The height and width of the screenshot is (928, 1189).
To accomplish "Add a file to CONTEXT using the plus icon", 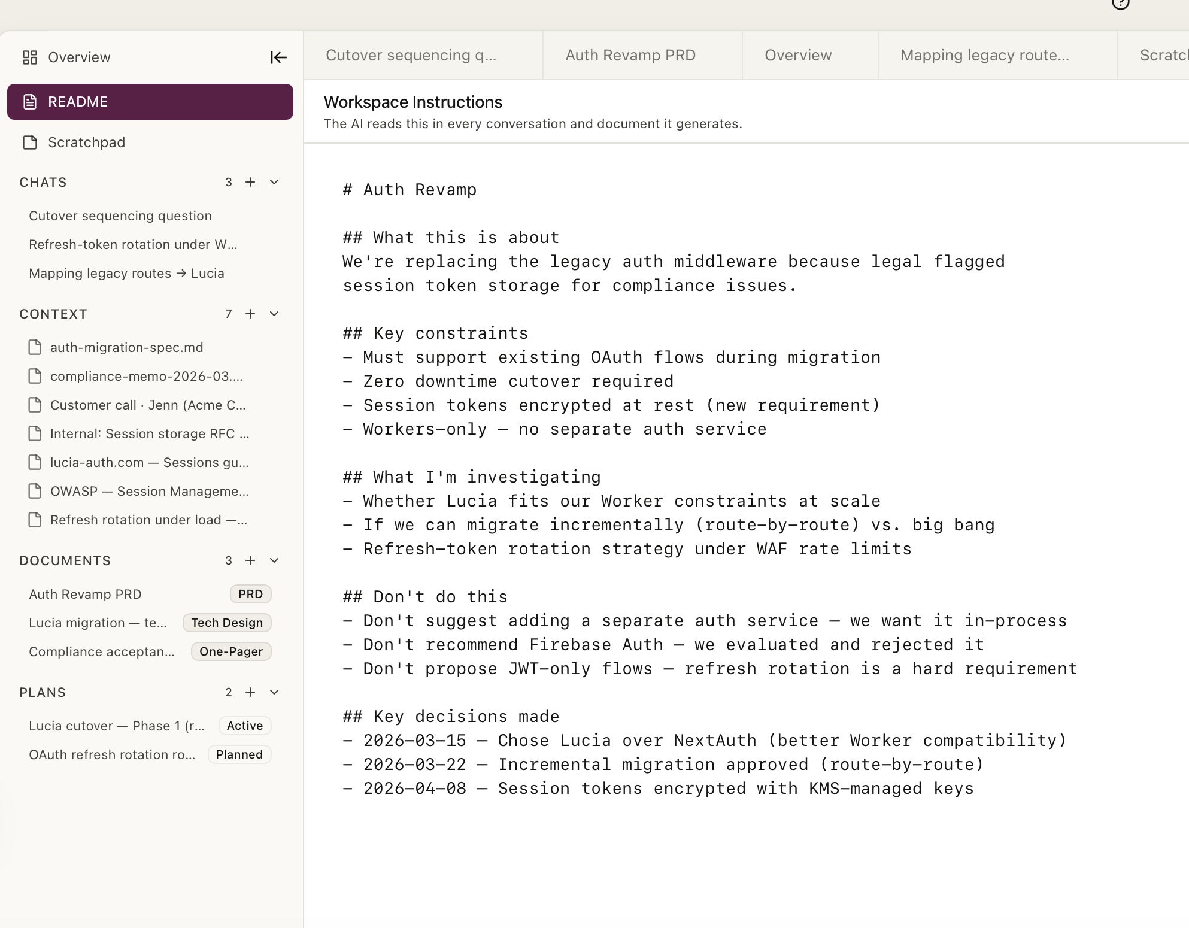I will (250, 314).
